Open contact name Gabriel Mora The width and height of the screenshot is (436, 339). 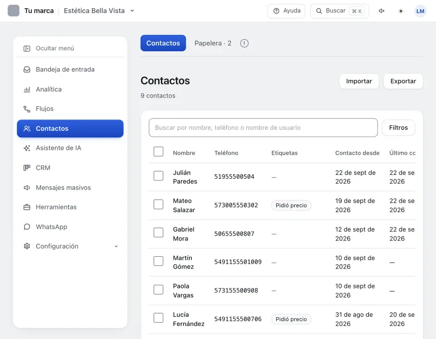[184, 234]
